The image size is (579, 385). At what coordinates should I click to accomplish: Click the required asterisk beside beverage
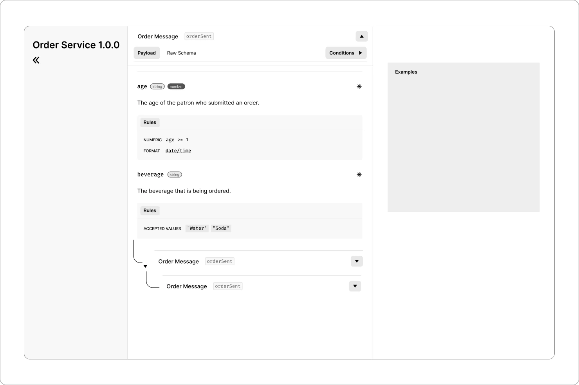point(359,175)
